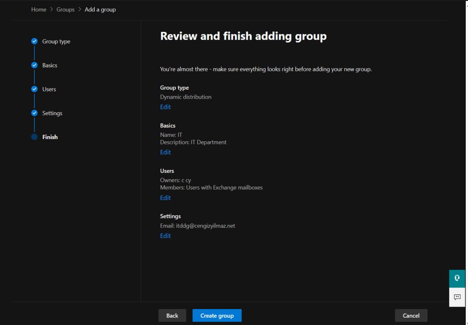Select the Finish wizard step label
This screenshot has height=325, width=468.
click(x=50, y=137)
